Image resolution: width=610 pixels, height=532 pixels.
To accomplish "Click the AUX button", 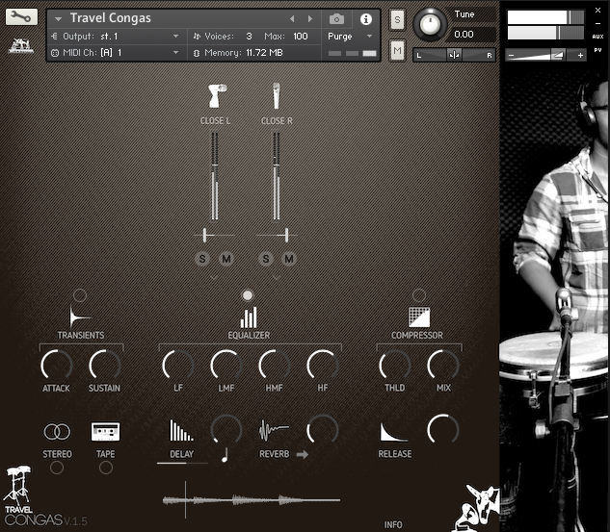I will pos(597,37).
